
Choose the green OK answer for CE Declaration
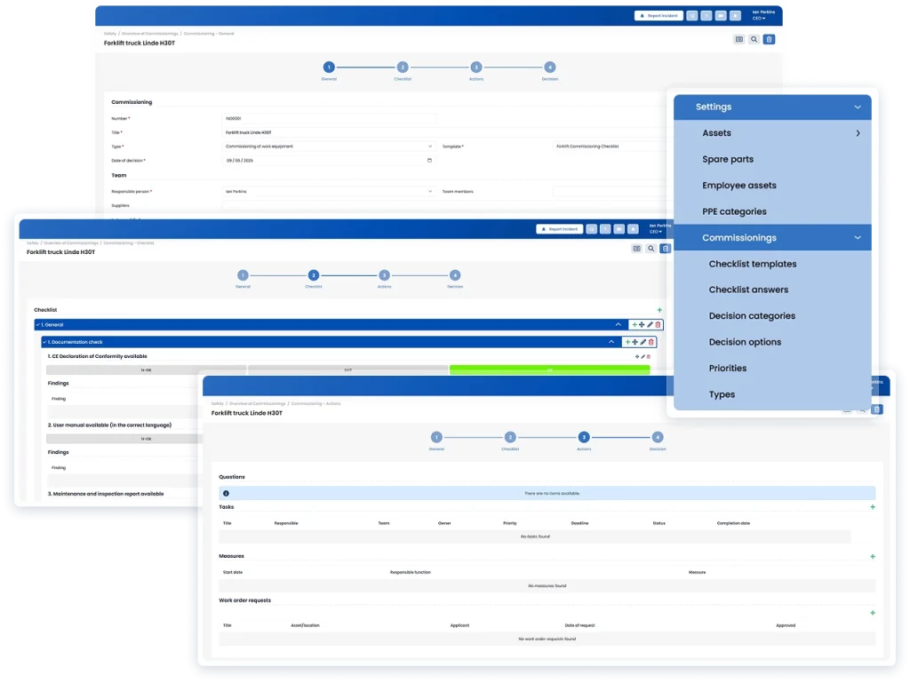pyautogui.click(x=549, y=369)
